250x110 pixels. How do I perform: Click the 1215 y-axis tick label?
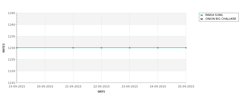click(12, 83)
